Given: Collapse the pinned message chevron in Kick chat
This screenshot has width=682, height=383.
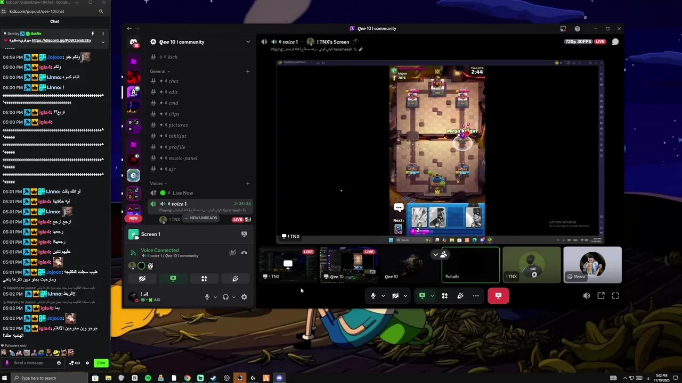Looking at the screenshot, I should tap(103, 42).
